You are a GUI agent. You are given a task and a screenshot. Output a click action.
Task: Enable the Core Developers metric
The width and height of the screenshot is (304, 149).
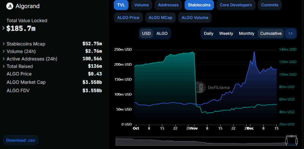click(236, 5)
